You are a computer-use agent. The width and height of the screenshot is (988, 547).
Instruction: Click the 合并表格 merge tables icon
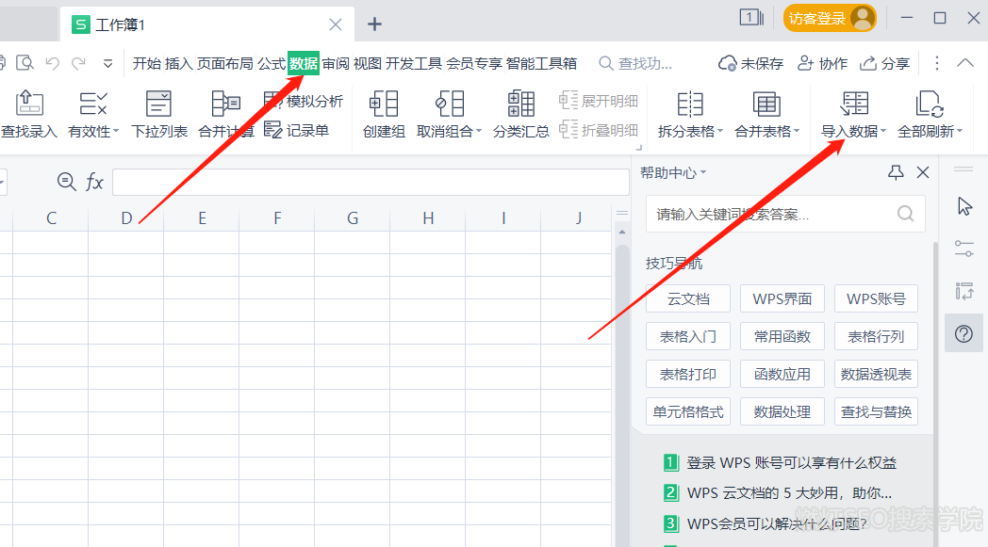(766, 104)
